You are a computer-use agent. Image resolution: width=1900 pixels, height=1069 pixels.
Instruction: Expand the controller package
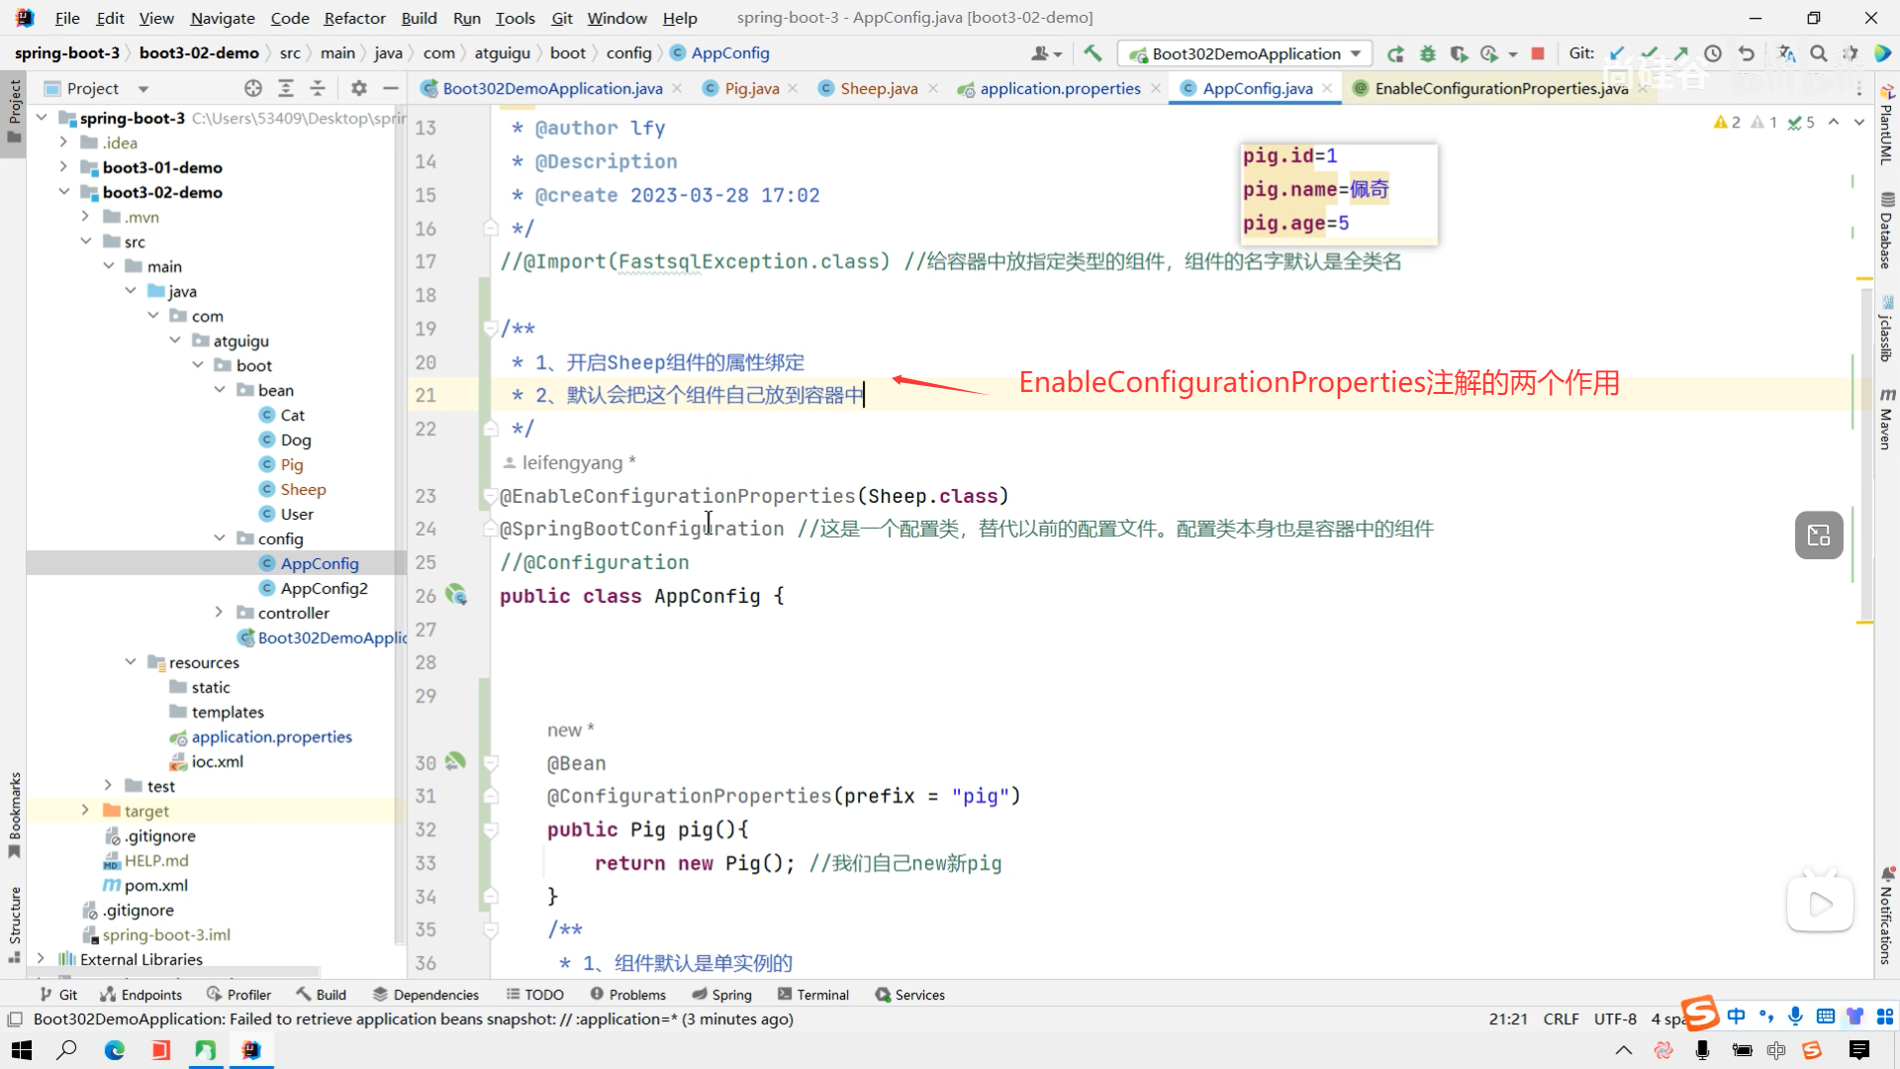point(219,613)
